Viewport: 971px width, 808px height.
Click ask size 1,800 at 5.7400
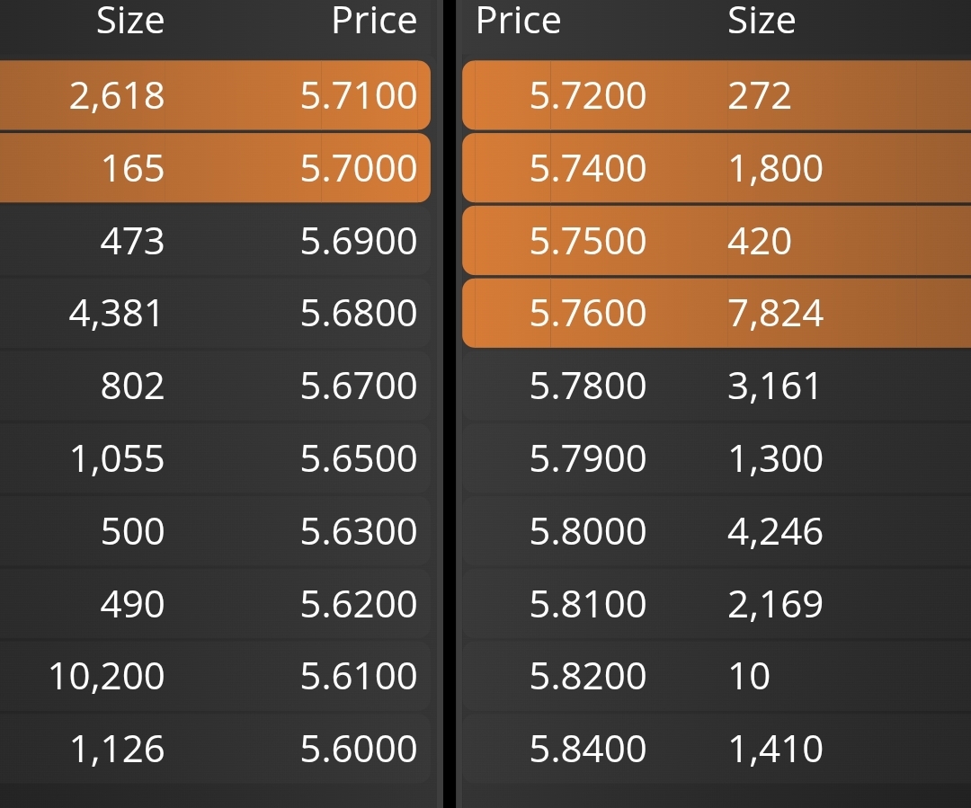coord(775,168)
